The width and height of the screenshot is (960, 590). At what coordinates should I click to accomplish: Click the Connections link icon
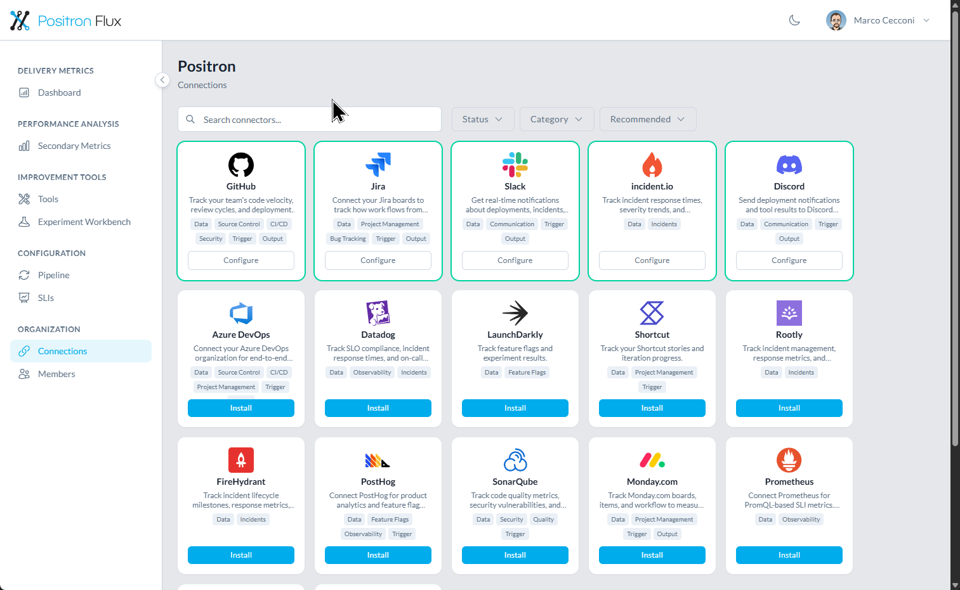pyautogui.click(x=24, y=351)
